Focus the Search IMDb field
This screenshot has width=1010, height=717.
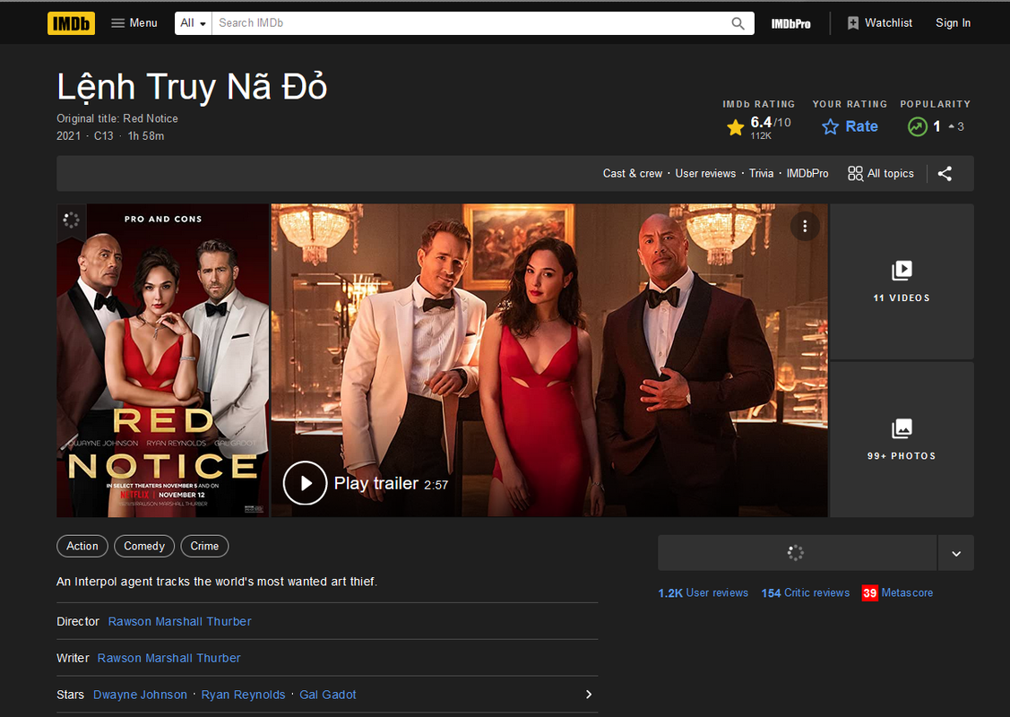[x=470, y=23]
